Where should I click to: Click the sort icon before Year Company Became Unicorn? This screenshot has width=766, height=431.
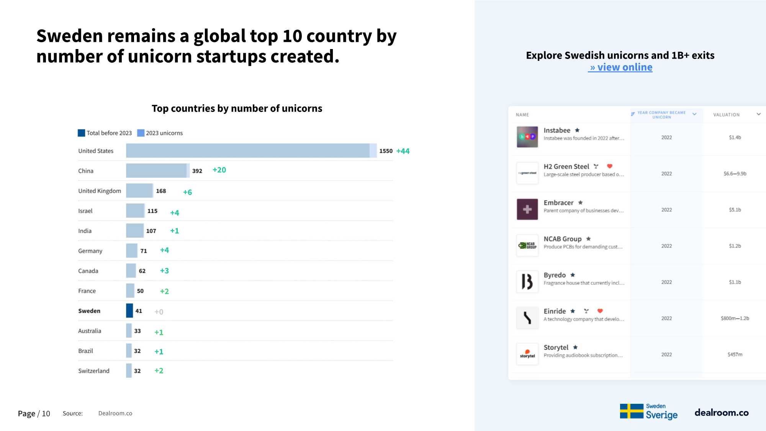(633, 114)
